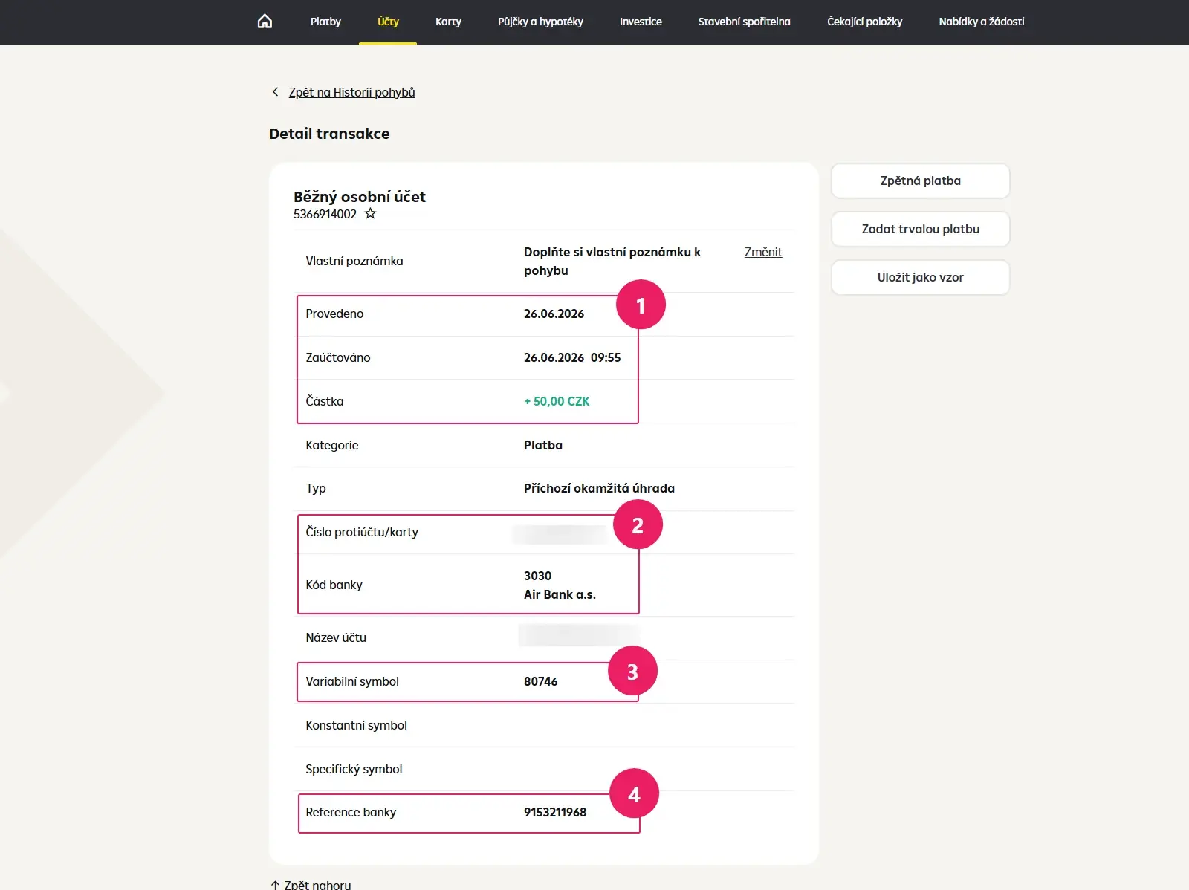Go to Investice section
Viewport: 1189px width, 890px height.
(x=641, y=22)
